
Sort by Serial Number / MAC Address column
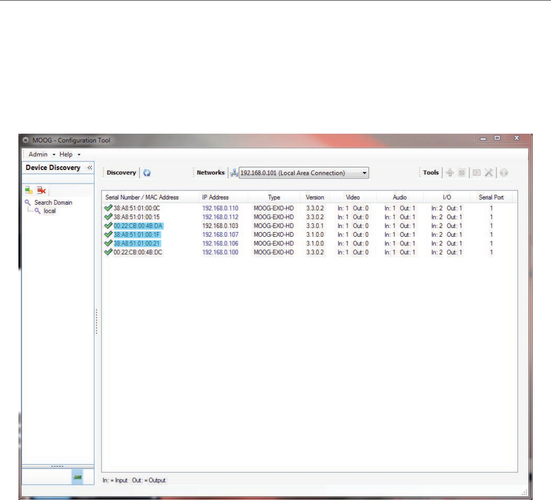[142, 197]
